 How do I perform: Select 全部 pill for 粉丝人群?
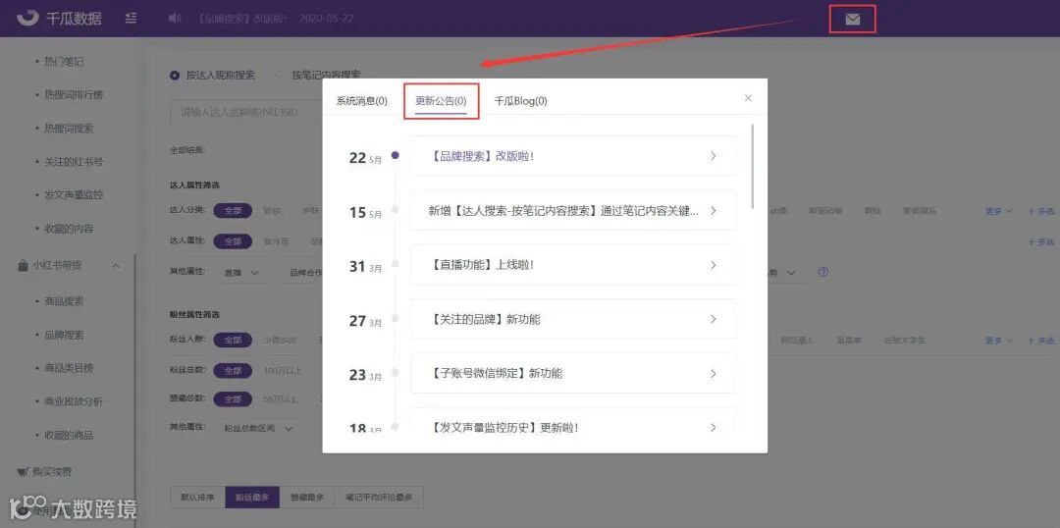(x=233, y=340)
